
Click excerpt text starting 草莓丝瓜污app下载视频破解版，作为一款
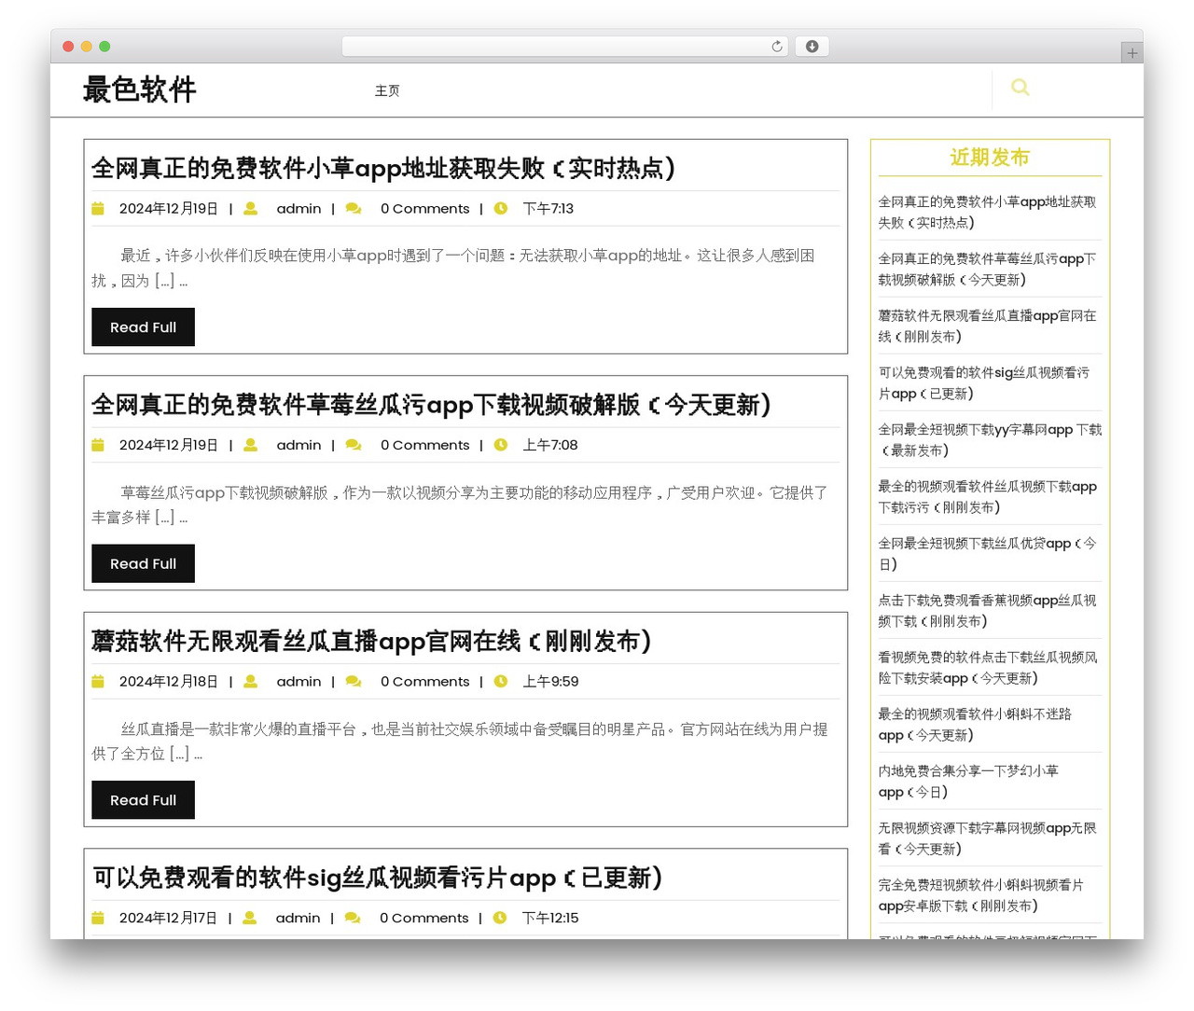point(460,505)
